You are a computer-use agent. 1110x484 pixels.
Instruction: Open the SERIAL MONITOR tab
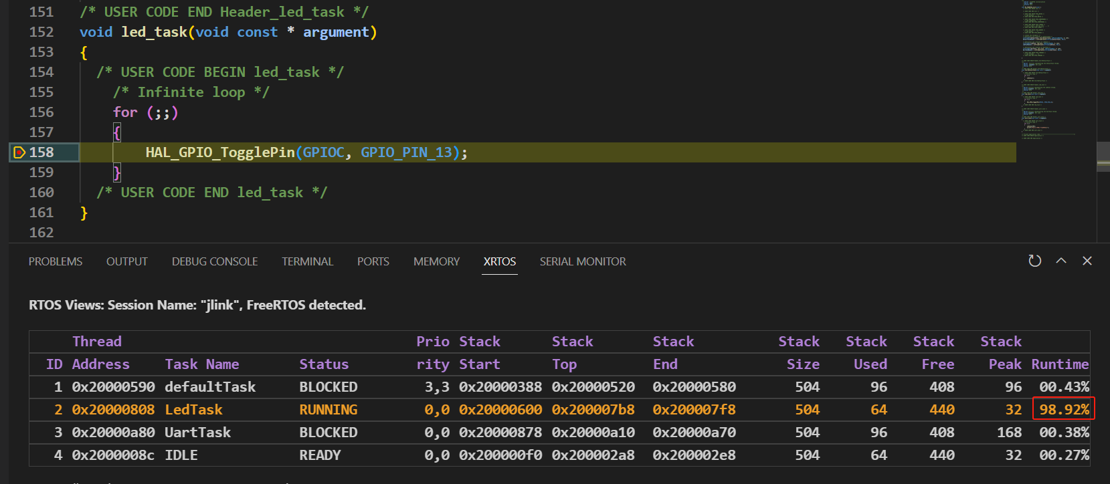coord(583,261)
